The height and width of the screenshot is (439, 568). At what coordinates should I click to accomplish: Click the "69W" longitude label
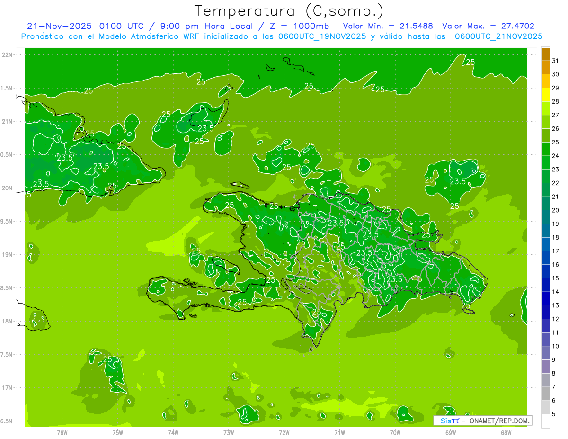tap(451, 432)
